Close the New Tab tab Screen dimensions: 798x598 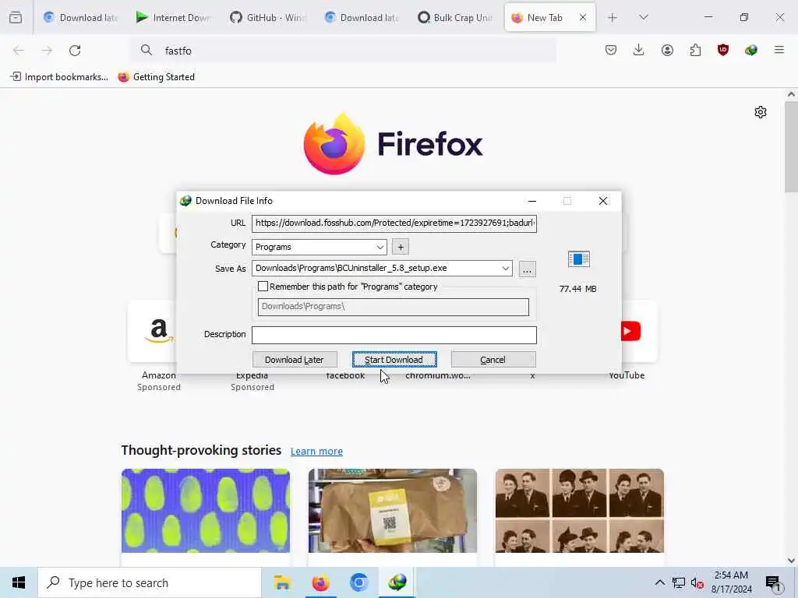pyautogui.click(x=583, y=18)
